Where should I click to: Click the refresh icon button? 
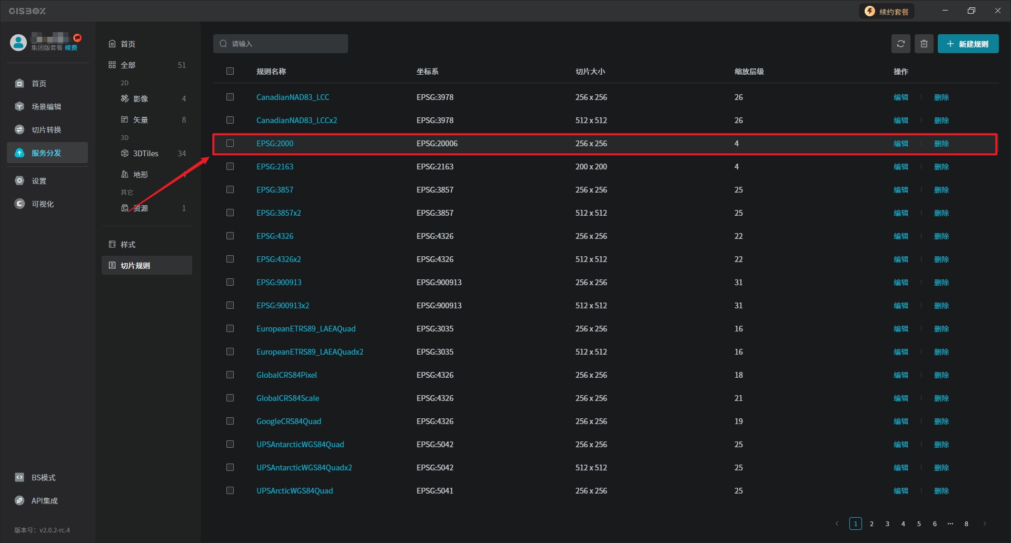point(900,44)
